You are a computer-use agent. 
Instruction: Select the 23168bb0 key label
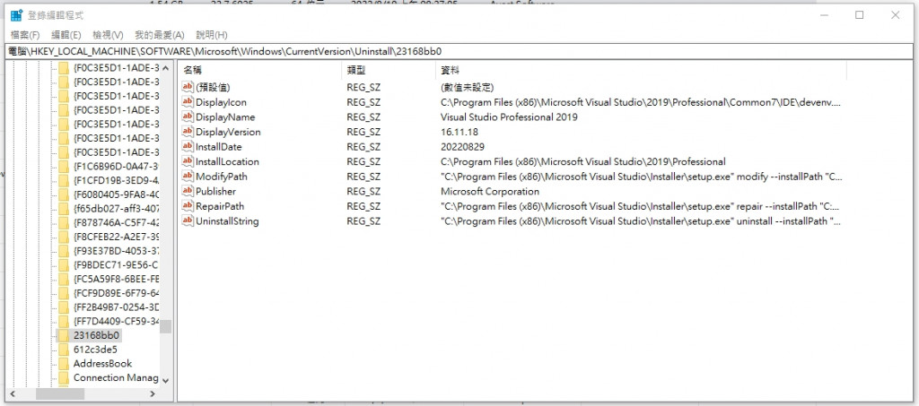(97, 335)
